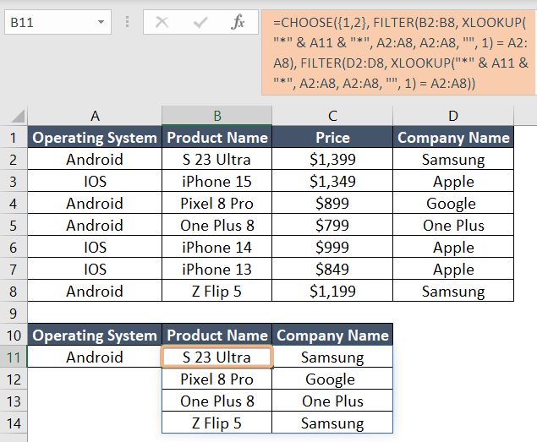Screen dimensions: 537x442
Task: Select column C header
Action: coord(332,116)
